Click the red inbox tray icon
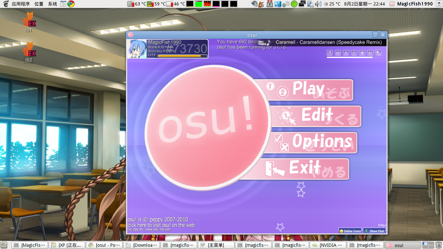This screenshot has height=249, width=443. click(x=270, y=4)
